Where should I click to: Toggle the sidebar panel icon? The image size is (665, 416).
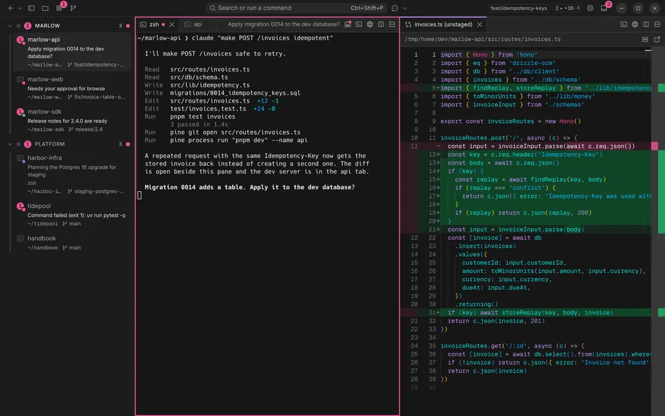click(x=31, y=8)
